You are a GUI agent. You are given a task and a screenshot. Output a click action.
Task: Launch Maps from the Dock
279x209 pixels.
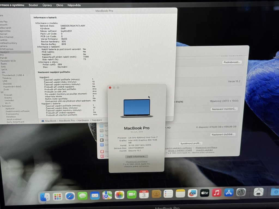click(x=107, y=195)
